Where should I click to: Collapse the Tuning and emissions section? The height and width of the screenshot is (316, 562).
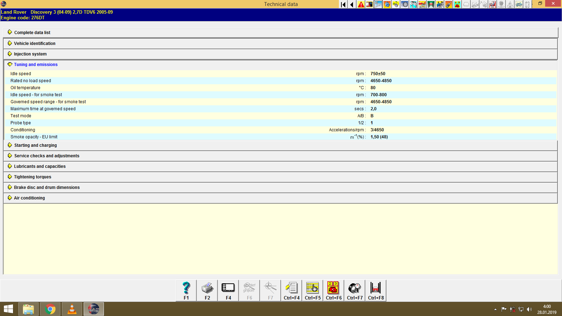coord(35,64)
